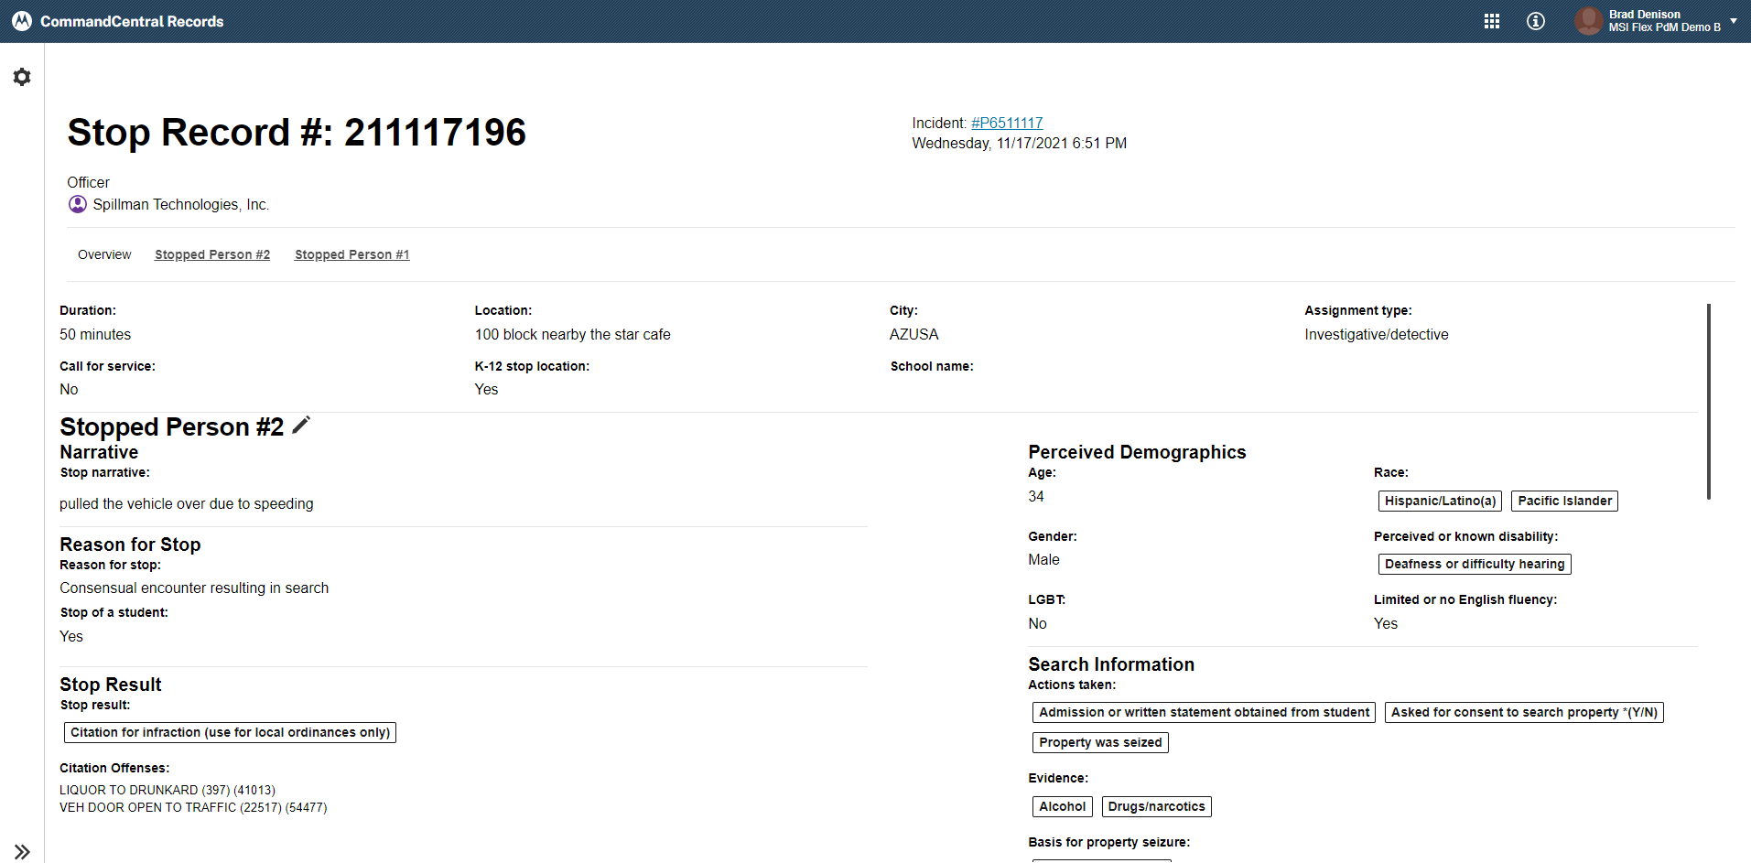
Task: Switch to the Overview tab
Action: point(104,254)
